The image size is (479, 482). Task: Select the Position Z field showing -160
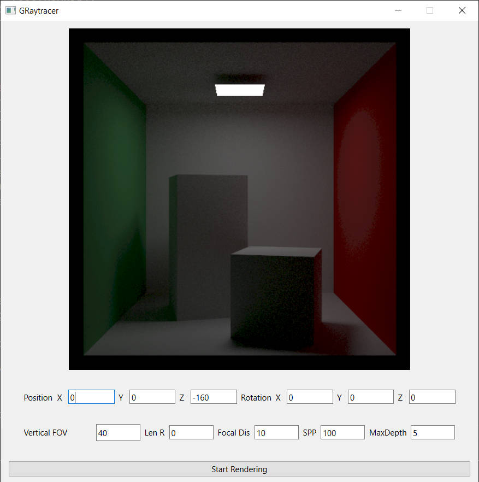(x=213, y=397)
